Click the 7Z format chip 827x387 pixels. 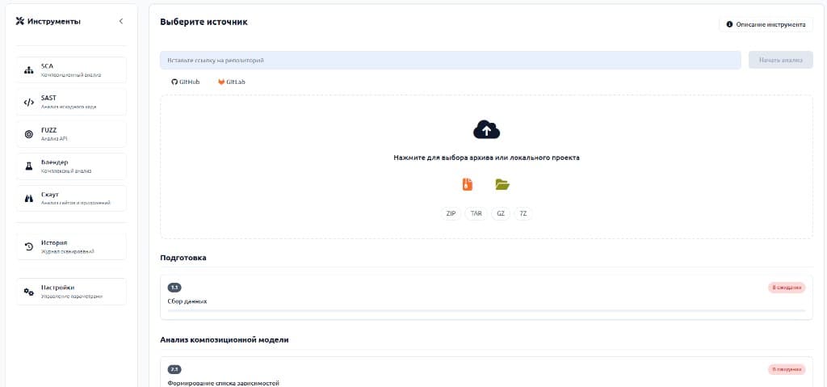(523, 214)
